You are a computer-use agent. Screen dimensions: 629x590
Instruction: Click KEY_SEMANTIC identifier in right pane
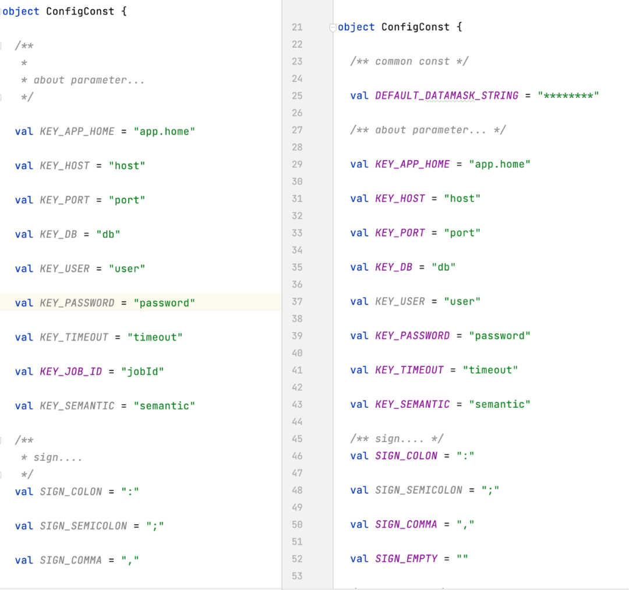412,404
